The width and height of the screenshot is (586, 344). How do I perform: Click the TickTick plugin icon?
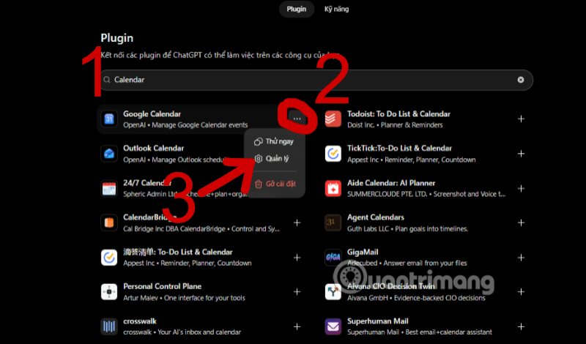[x=333, y=154]
